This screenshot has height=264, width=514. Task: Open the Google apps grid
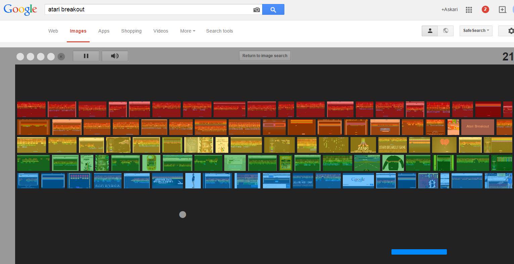(469, 10)
